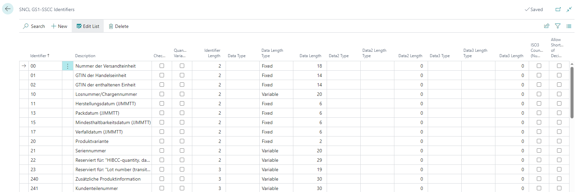Toggle the Edit List mode
The height and width of the screenshot is (192, 587).
coord(88,26)
